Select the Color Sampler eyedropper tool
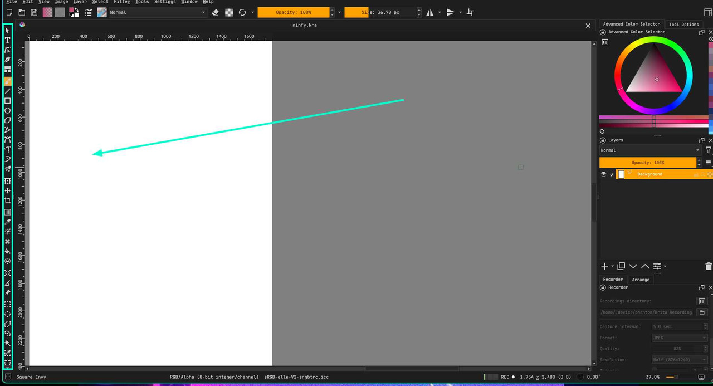This screenshot has height=386, width=713. click(x=8, y=222)
